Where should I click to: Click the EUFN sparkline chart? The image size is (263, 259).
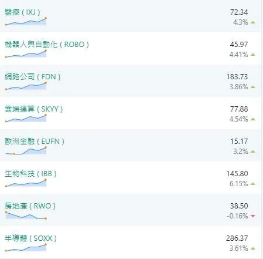[26, 151]
